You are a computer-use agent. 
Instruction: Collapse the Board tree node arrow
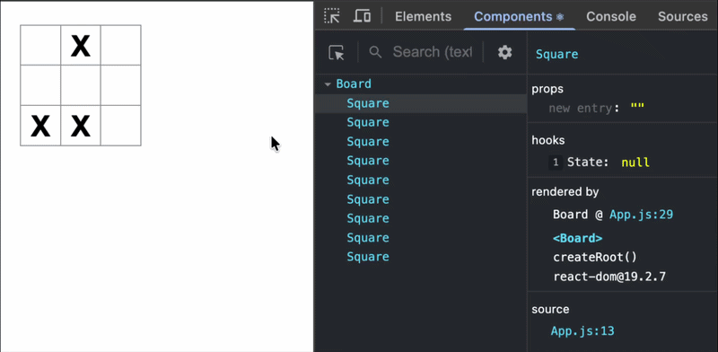tap(328, 84)
